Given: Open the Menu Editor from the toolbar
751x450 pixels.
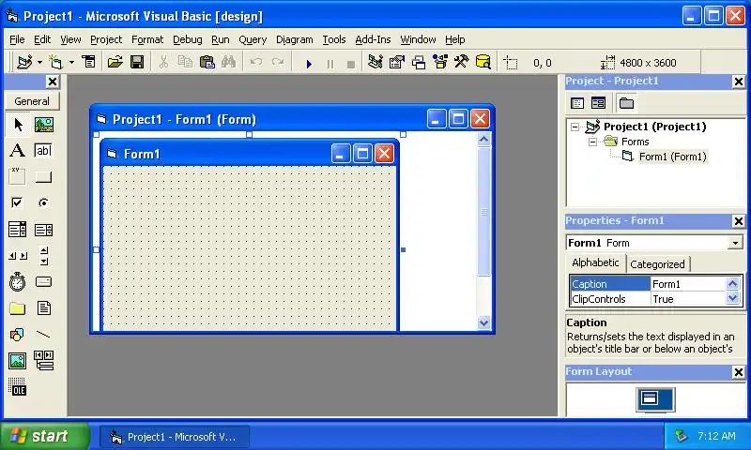Looking at the screenshot, I should pyautogui.click(x=88, y=62).
